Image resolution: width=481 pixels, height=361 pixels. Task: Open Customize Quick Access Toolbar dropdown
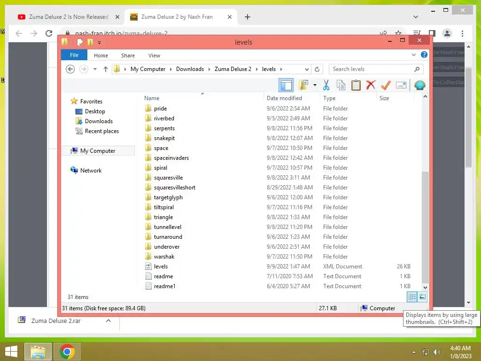coord(100,42)
